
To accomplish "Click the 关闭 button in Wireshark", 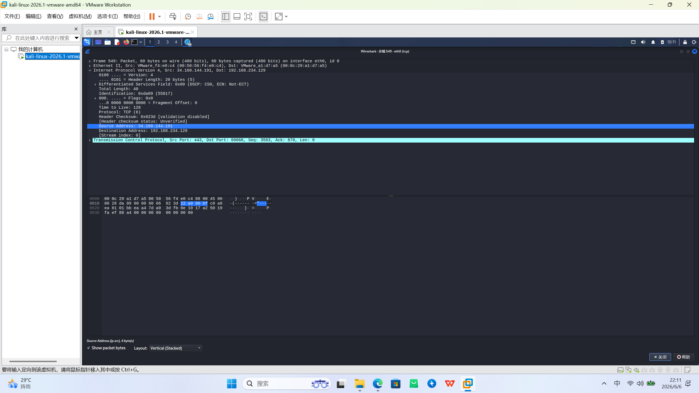I will point(660,357).
